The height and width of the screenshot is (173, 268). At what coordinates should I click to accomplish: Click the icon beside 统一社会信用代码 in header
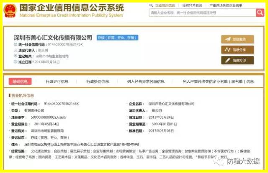[x=15, y=45]
